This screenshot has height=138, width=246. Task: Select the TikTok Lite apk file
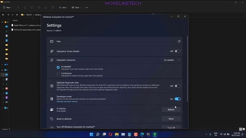click(26, 30)
